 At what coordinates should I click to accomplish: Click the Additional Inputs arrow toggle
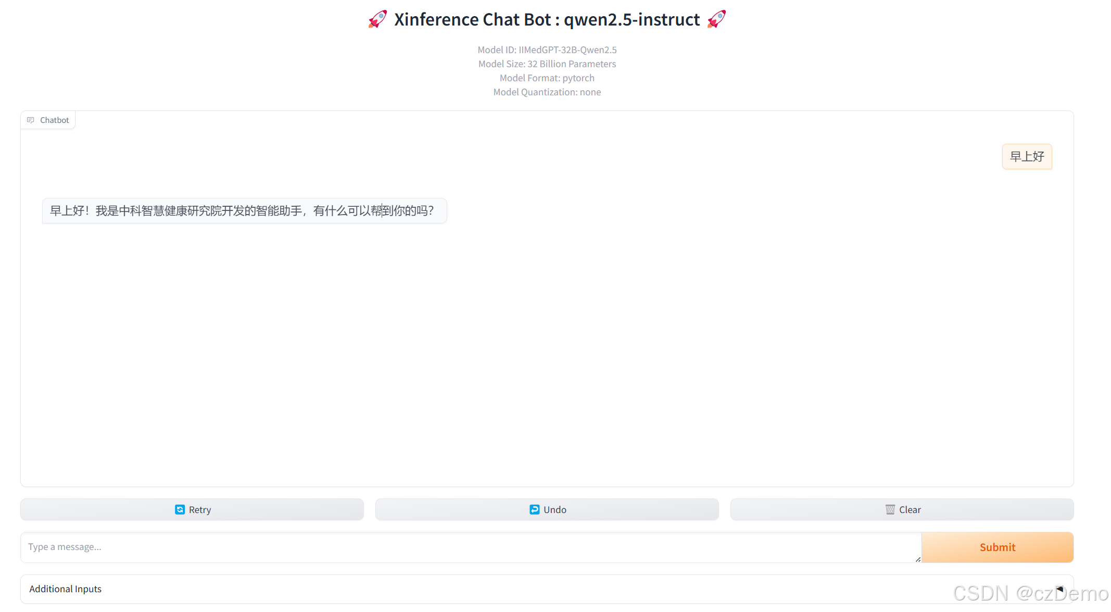tap(1059, 589)
